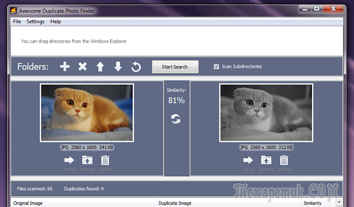Open the File menu

[17, 22]
